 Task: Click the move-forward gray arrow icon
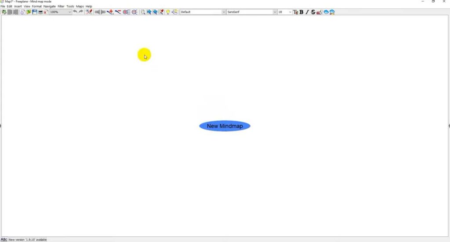(x=103, y=12)
